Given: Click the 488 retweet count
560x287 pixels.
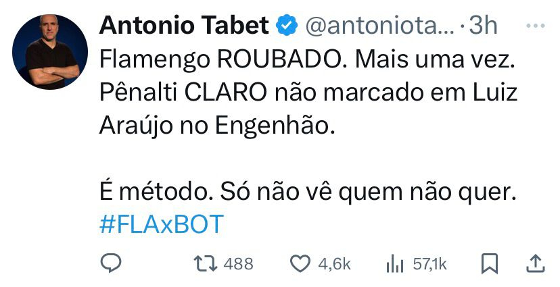Looking at the screenshot, I should (x=239, y=264).
